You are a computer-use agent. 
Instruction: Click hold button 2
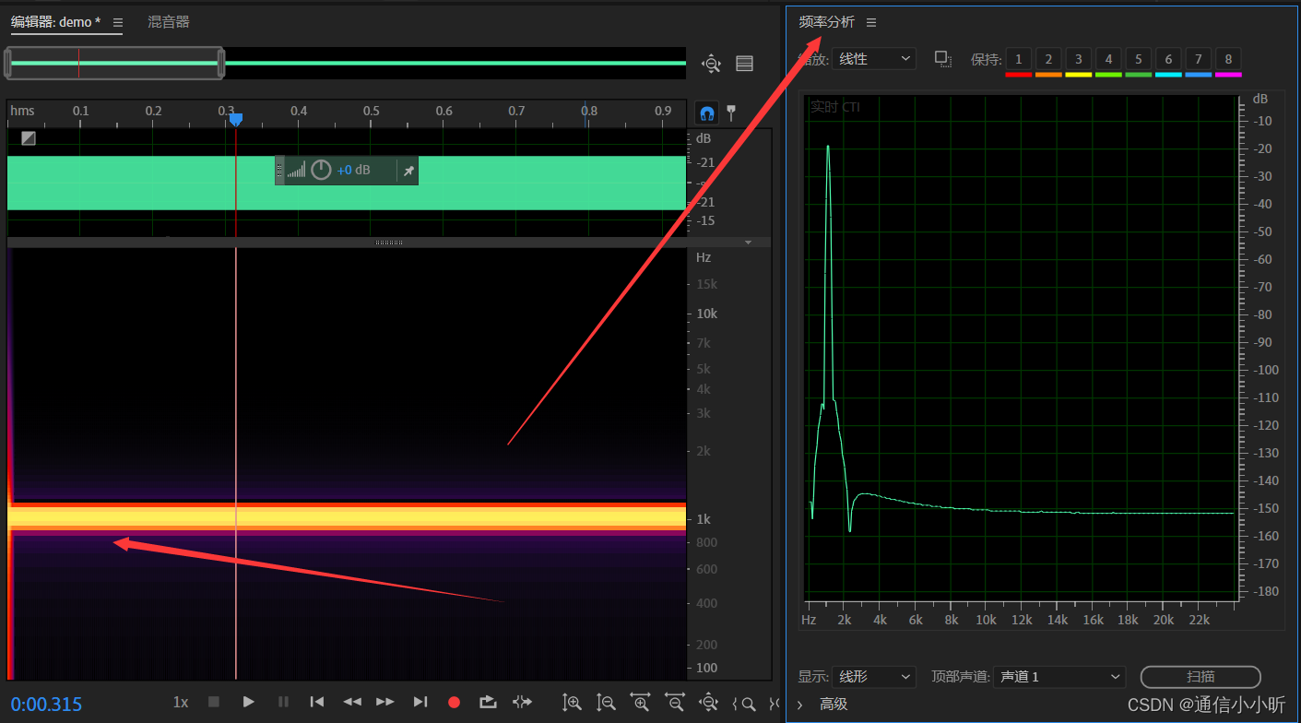click(x=1048, y=59)
